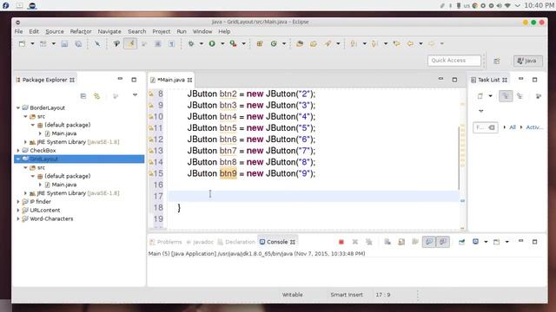Click the Quick Access input field
This screenshot has height=312, width=556.
[453, 61]
